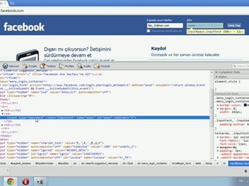
Task: Click div.rfloat in breadcrumb bar
Action: (x=128, y=163)
